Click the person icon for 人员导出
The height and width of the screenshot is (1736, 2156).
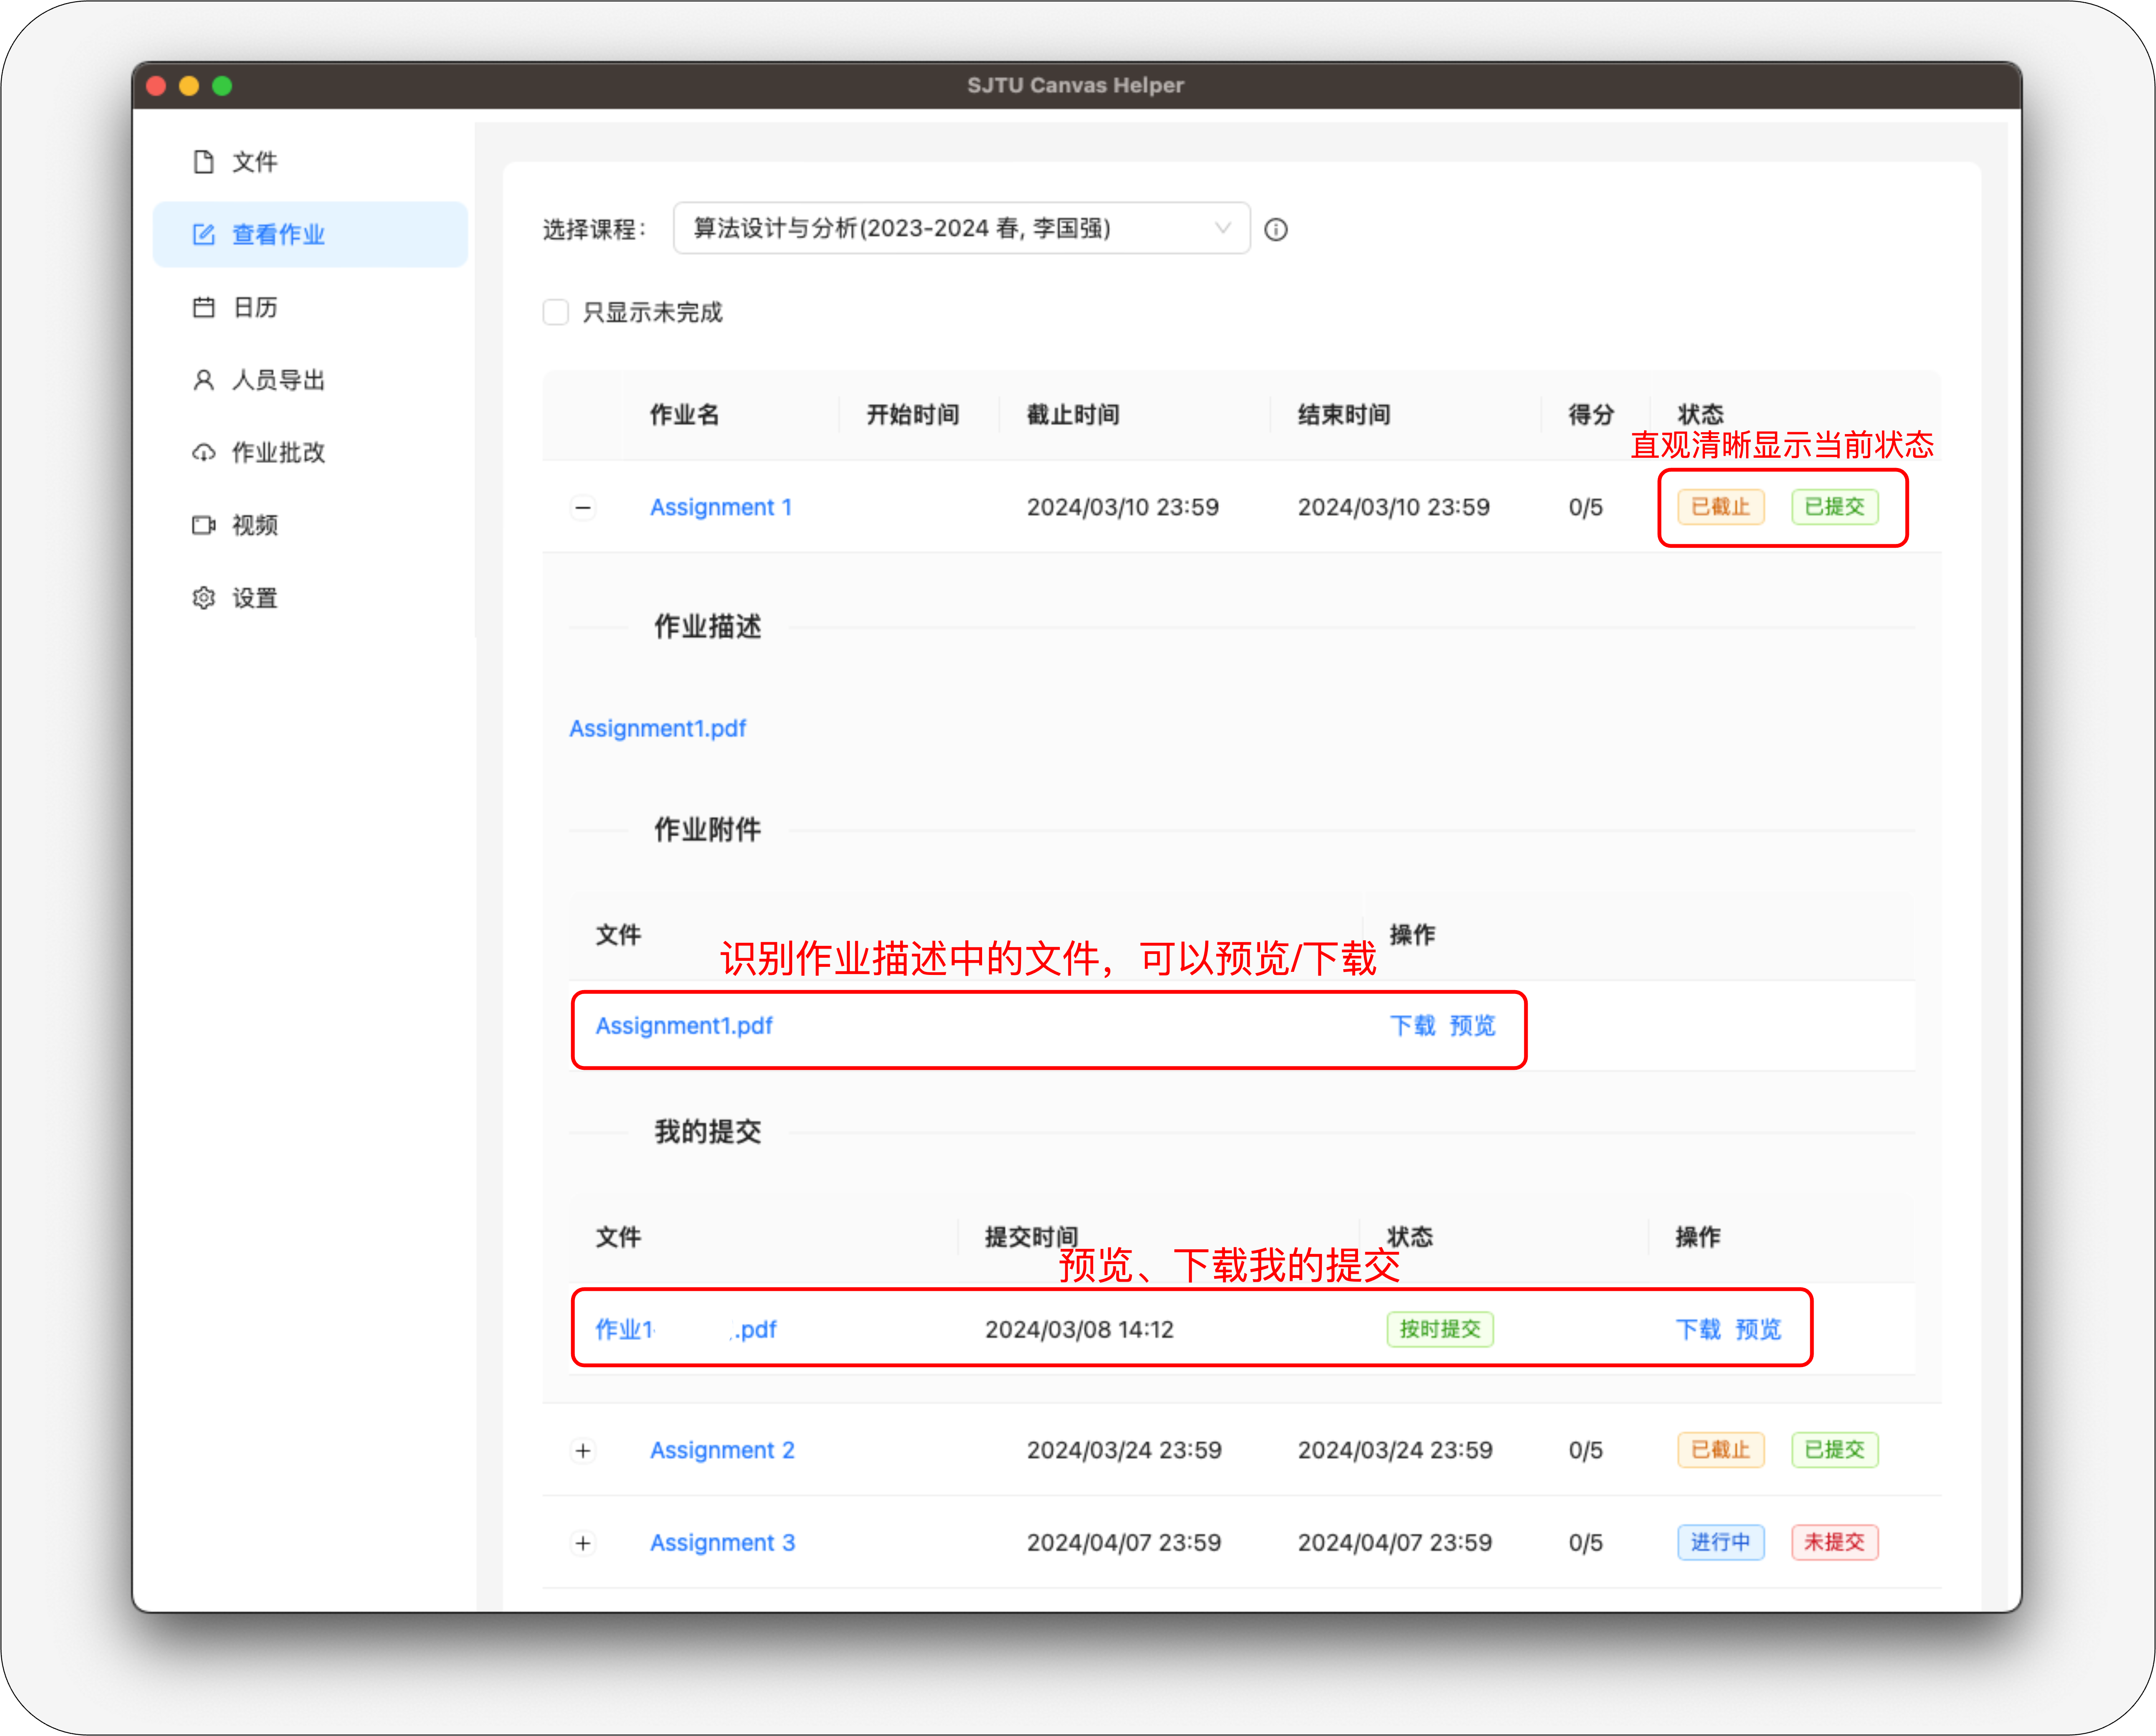(203, 380)
